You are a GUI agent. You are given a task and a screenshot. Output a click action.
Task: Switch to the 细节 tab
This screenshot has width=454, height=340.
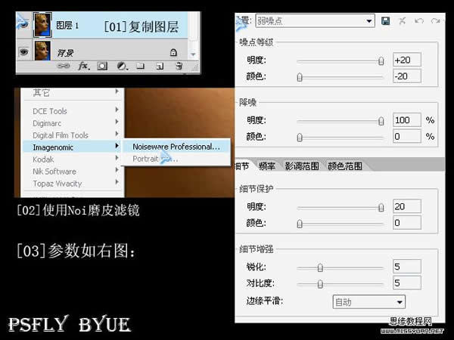click(x=242, y=166)
